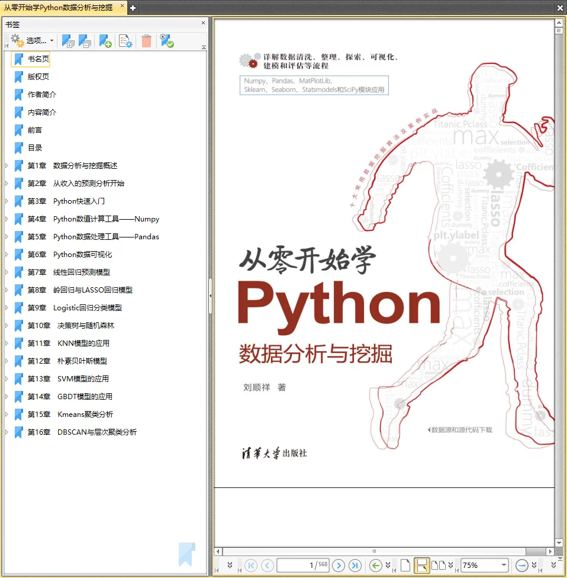Image resolution: width=567 pixels, height=578 pixels.
Task: Close the document tab with its small x
Action: 123,5
